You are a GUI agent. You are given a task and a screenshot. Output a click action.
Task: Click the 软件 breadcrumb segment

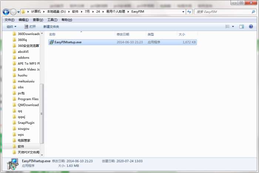(75, 11)
